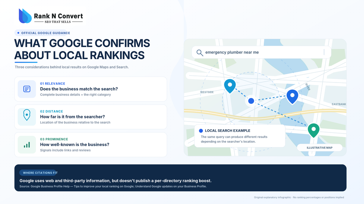Click the magnifying glass search icon

(x=200, y=52)
